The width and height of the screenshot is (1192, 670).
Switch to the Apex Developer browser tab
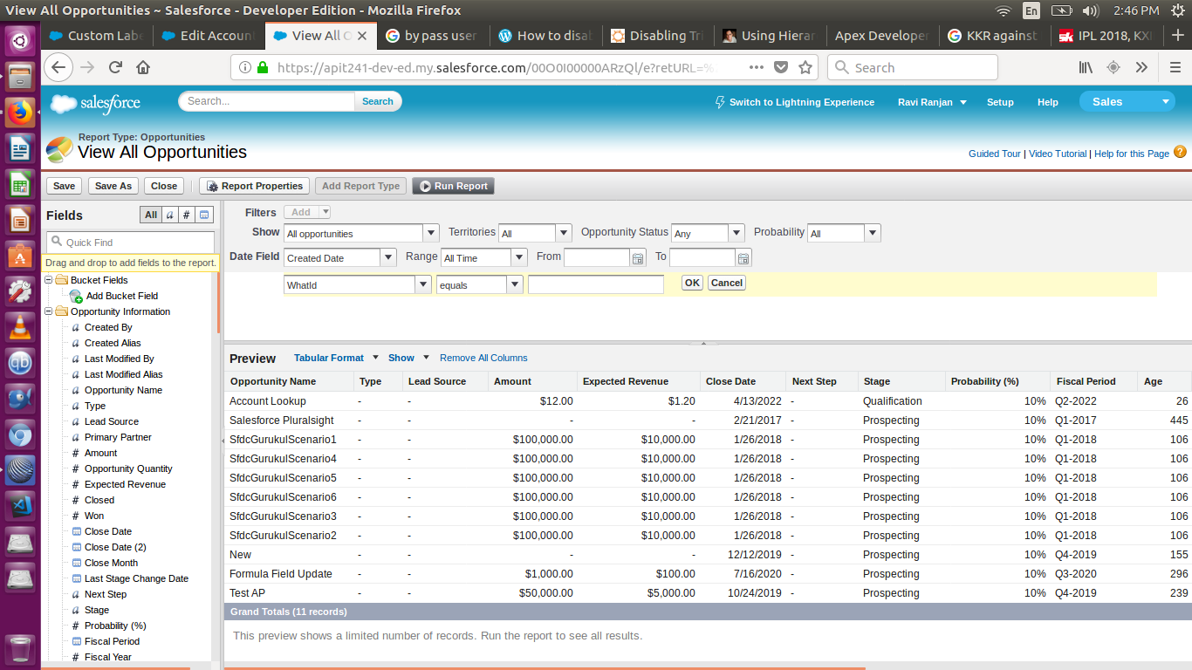coord(881,36)
